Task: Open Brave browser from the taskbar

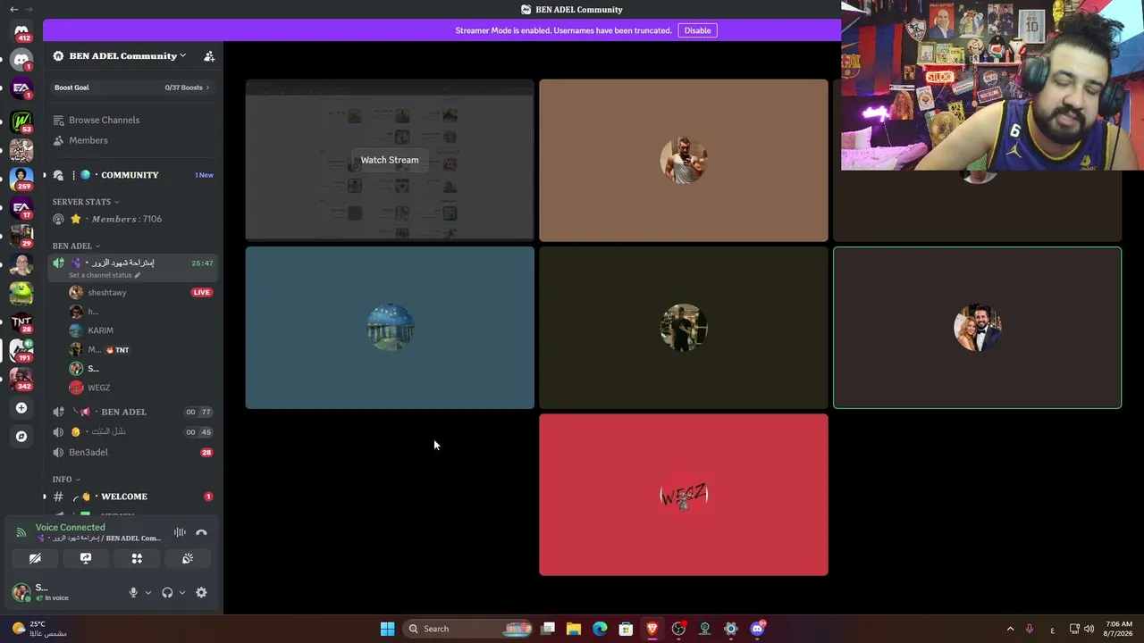Action: point(652,629)
